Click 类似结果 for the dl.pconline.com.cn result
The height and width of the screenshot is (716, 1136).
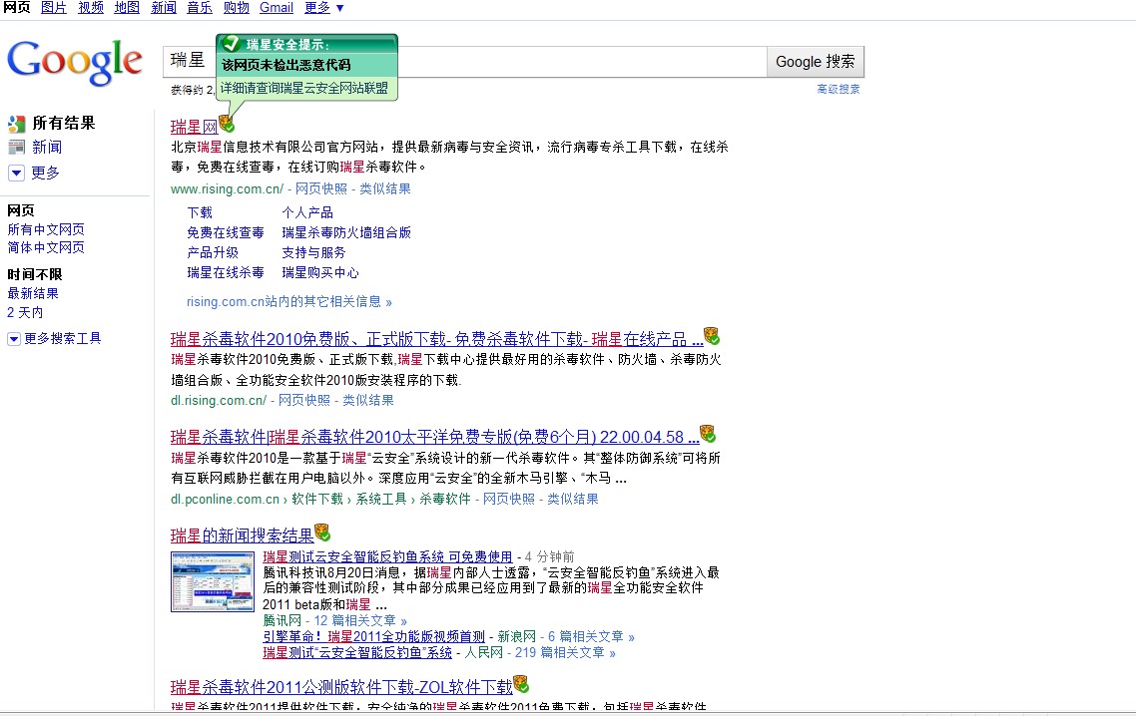[x=572, y=499]
